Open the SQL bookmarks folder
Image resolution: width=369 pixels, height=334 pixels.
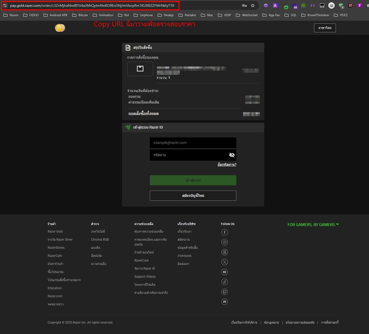(291, 15)
